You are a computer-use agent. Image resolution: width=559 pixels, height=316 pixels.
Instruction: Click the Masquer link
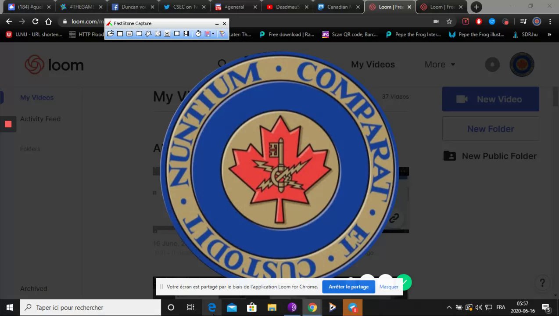tap(389, 287)
